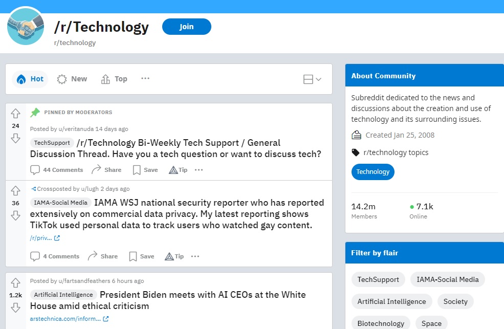504x329 pixels.
Task: Open the more options under tip actions
Action: point(199,169)
